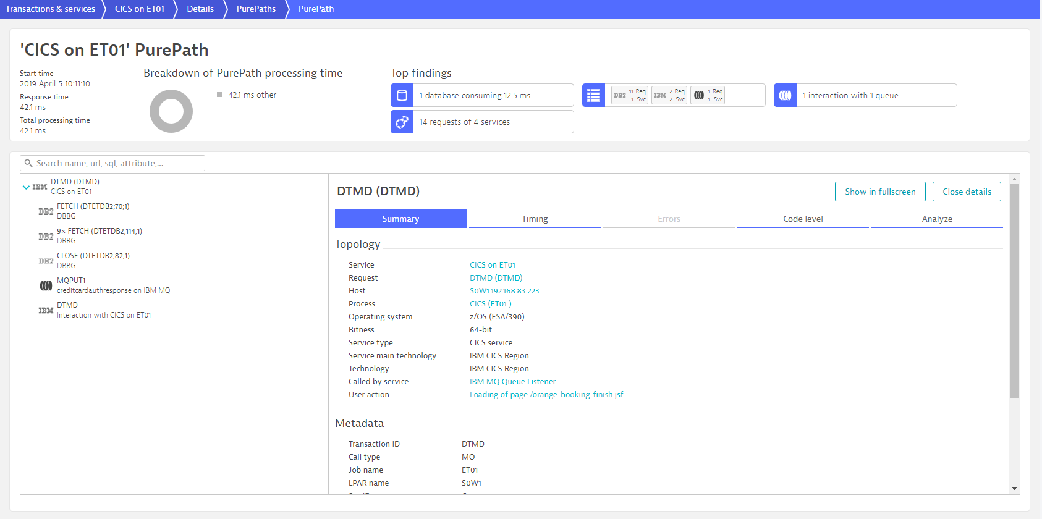Go to Transactions & services breadcrumb
This screenshot has height=519, width=1042.
pyautogui.click(x=51, y=9)
